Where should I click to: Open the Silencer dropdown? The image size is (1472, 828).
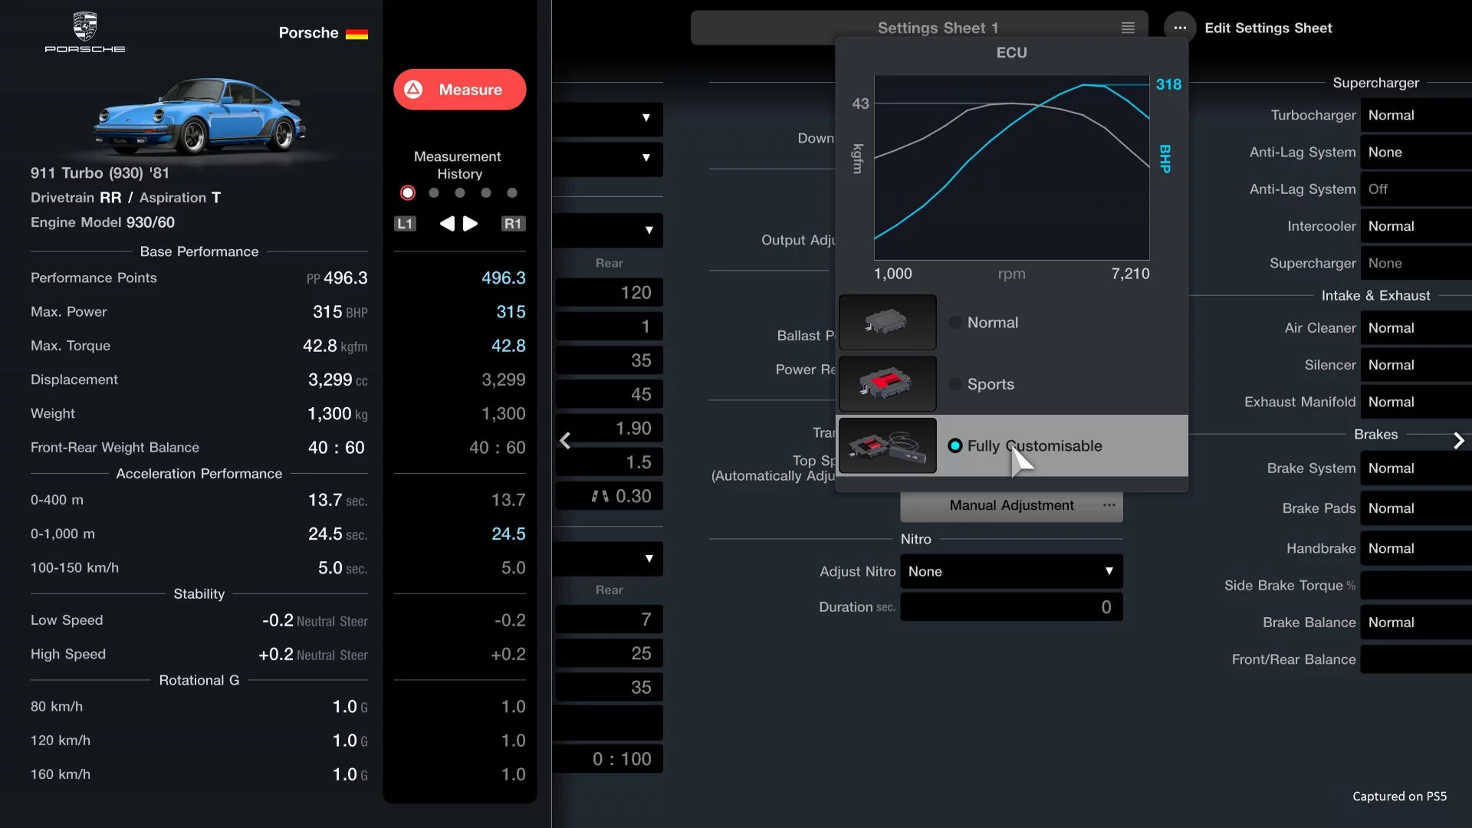[1416, 365]
